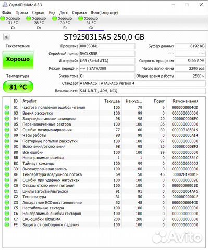Click the ID column header
The width and height of the screenshot is (208, 250).
click(x=16, y=101)
